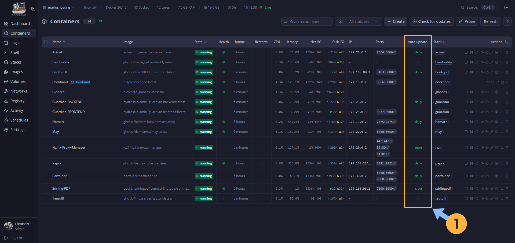Screen dimensions: 515x243
Task: Stop the Papra container
Action: [x=466, y=163]
